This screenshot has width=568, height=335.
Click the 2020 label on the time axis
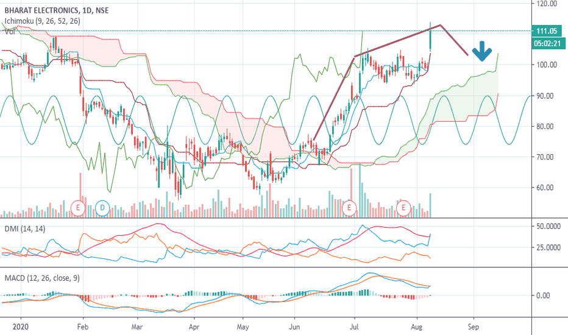20,326
